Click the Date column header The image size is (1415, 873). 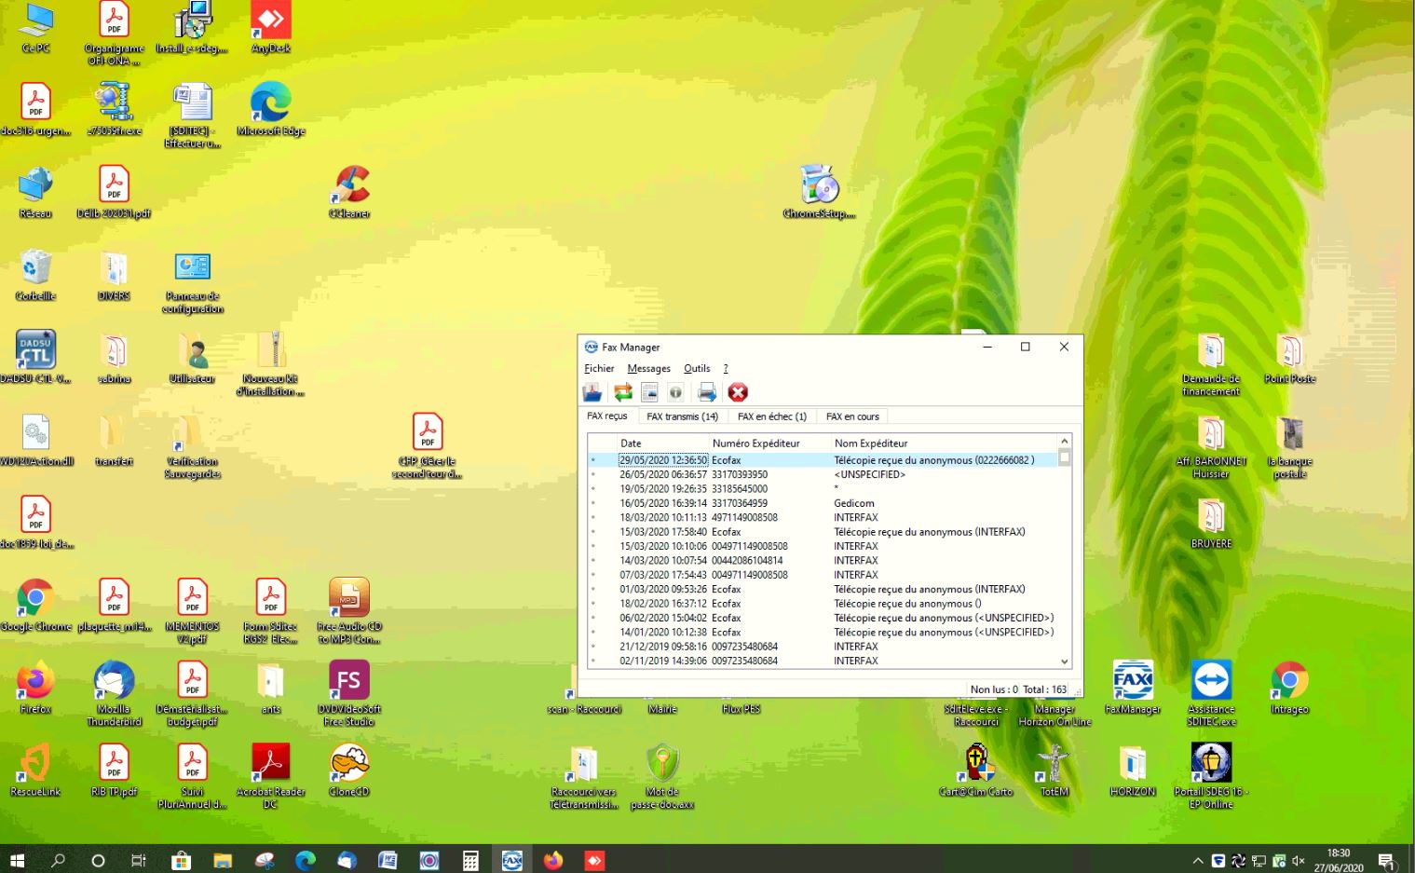(x=631, y=443)
